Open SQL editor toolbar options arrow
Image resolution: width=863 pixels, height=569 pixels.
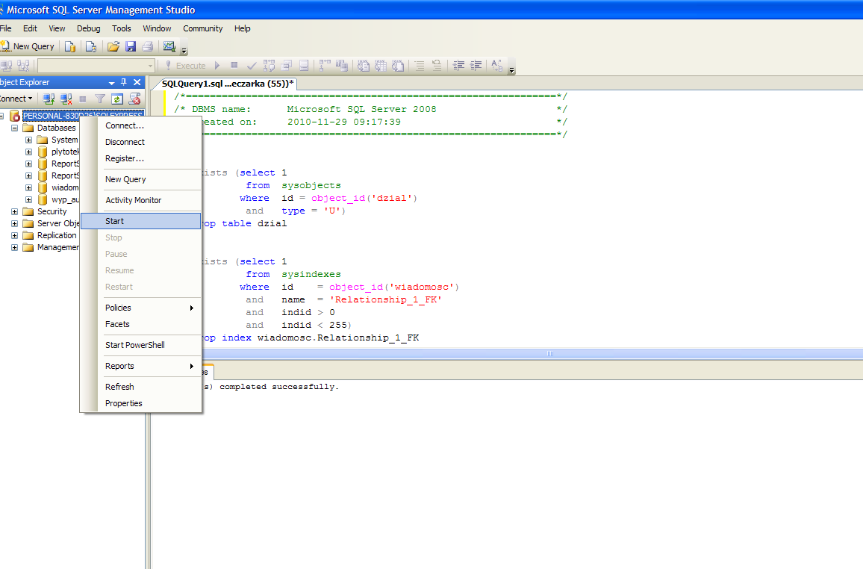tap(512, 69)
